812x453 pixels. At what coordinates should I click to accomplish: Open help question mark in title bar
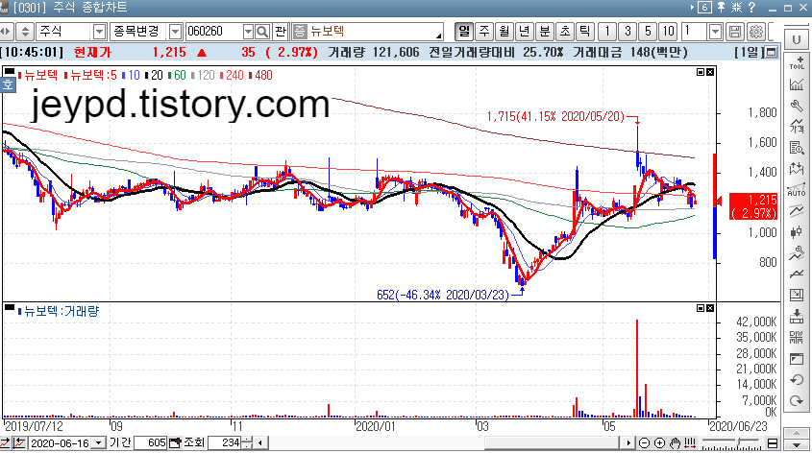751,8
